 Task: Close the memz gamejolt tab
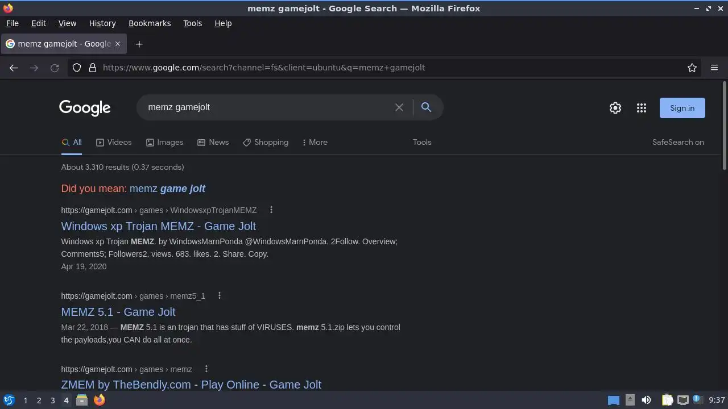[x=118, y=44]
